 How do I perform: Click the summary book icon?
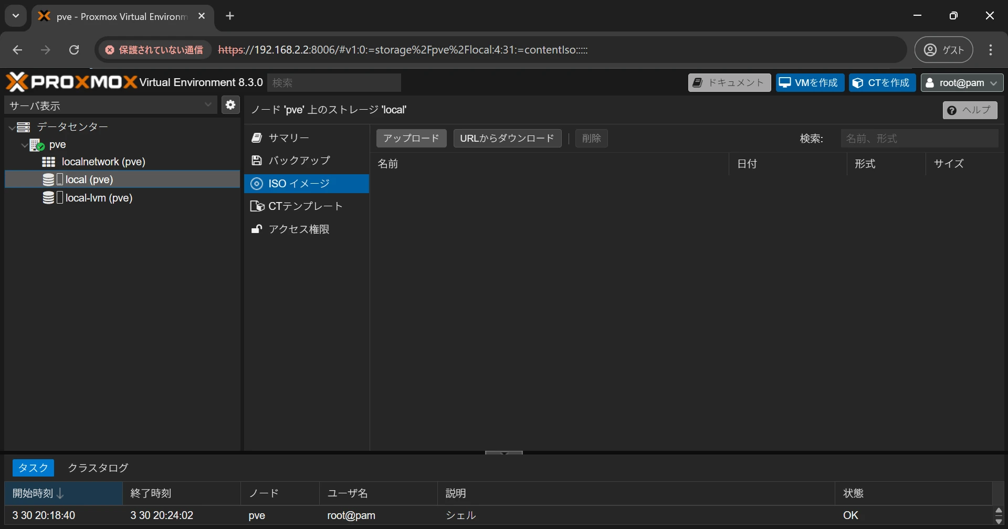pyautogui.click(x=257, y=138)
